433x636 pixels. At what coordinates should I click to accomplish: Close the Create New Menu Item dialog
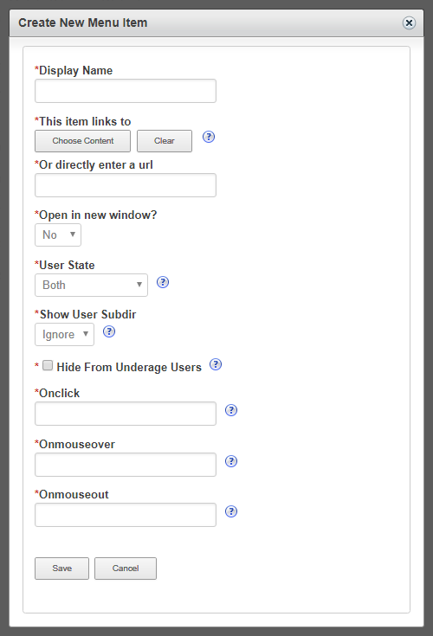[409, 22]
